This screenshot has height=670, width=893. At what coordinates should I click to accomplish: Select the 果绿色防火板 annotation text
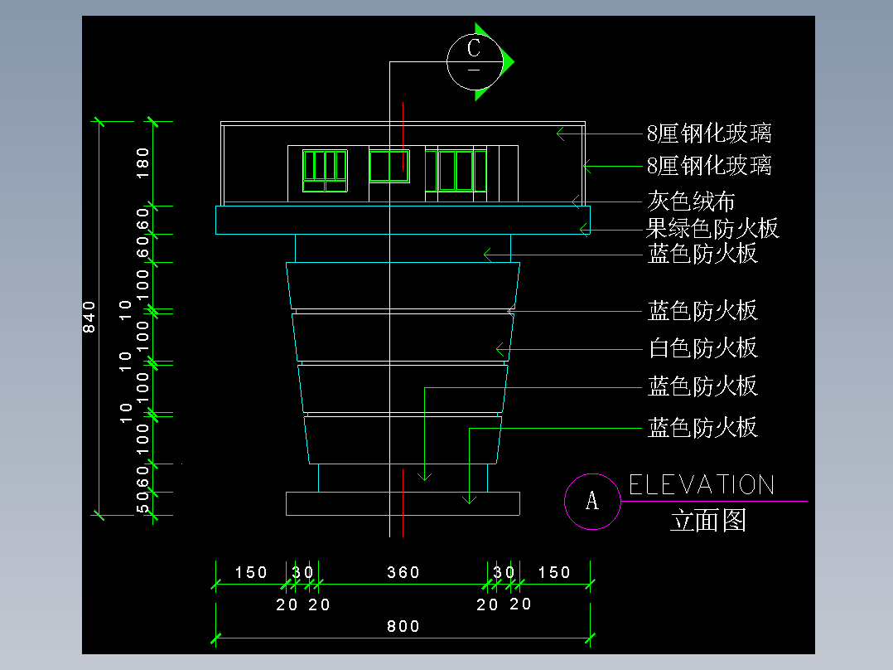click(x=712, y=229)
